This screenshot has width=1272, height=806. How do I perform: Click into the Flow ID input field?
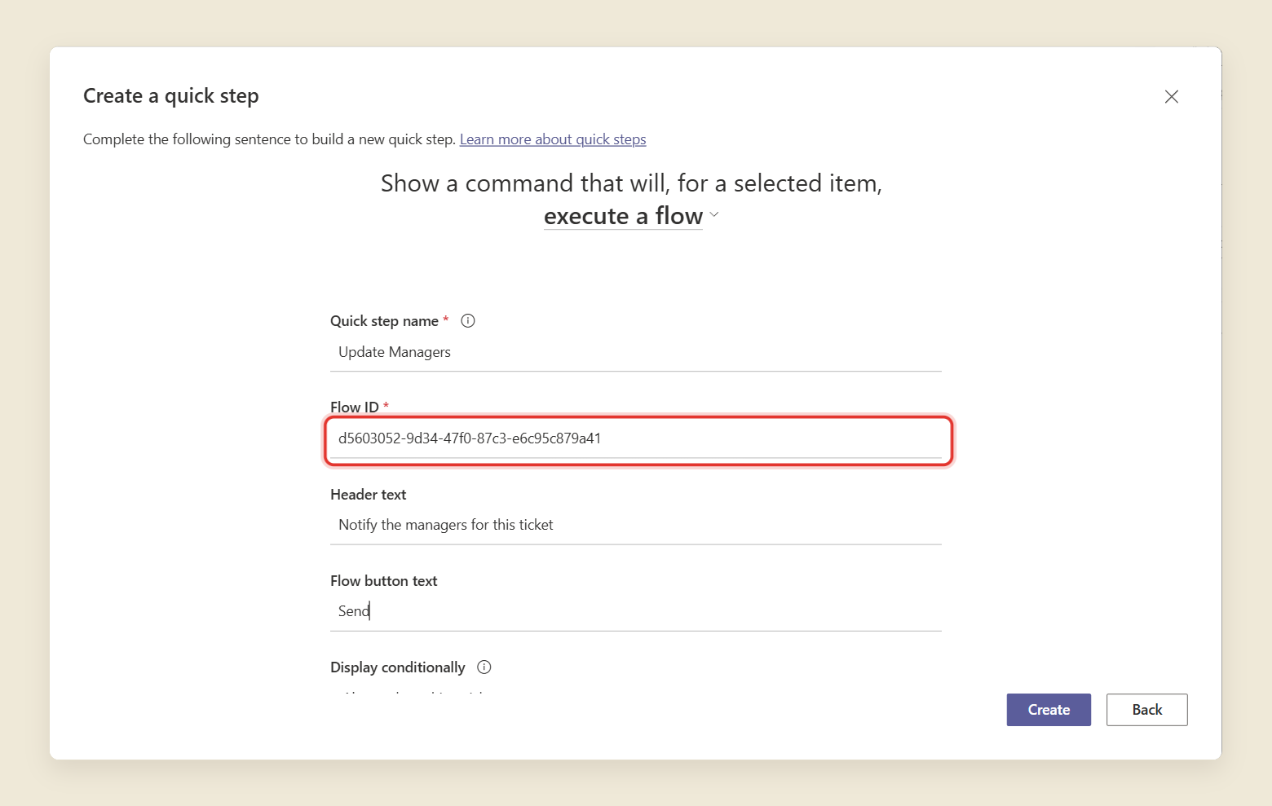click(x=636, y=438)
